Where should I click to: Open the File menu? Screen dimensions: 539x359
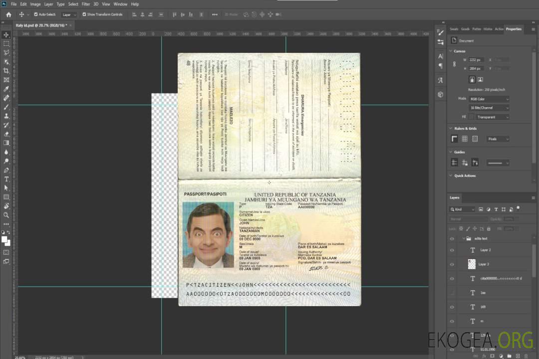pos(14,4)
